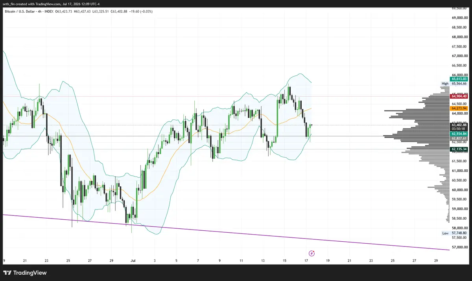
Task: Click the current price label 63,402.88
Action: [x=459, y=125]
